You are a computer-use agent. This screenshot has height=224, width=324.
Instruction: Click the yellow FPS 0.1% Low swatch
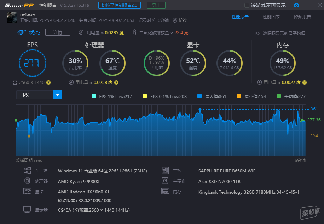click(x=145, y=96)
